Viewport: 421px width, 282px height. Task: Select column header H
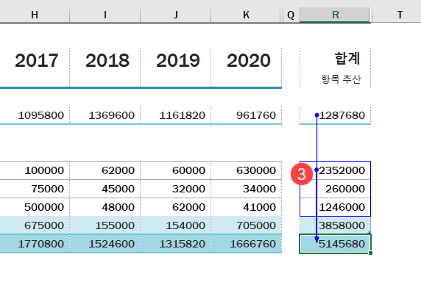(x=35, y=15)
